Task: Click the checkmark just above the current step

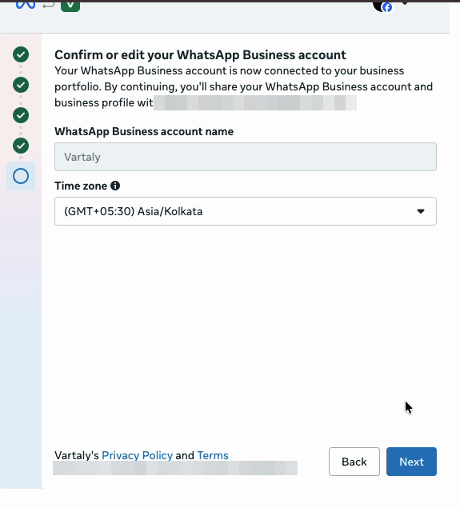Action: 21,146
